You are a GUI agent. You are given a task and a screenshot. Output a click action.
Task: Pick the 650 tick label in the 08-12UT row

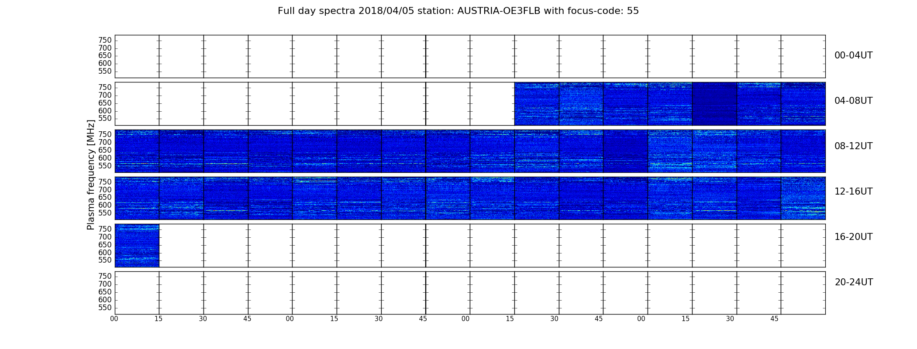[x=105, y=151]
